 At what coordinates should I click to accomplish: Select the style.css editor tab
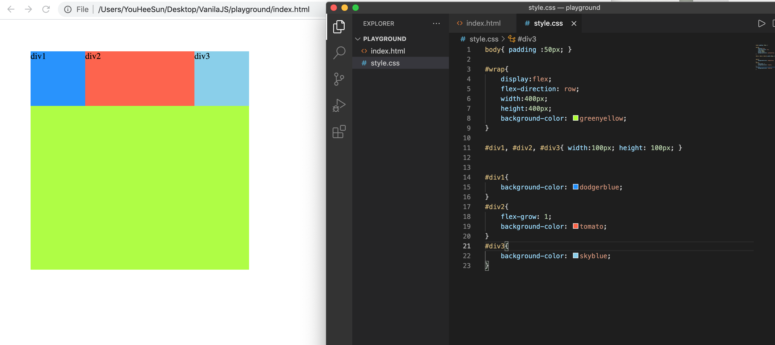(548, 23)
